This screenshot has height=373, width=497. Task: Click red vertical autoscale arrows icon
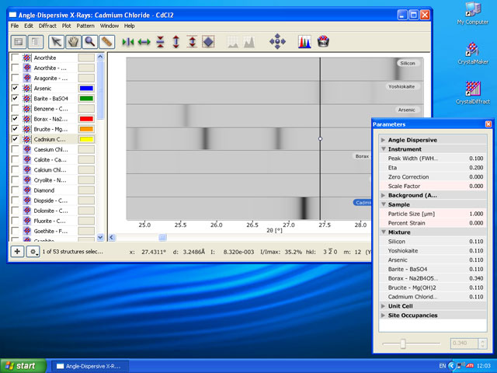click(x=192, y=42)
